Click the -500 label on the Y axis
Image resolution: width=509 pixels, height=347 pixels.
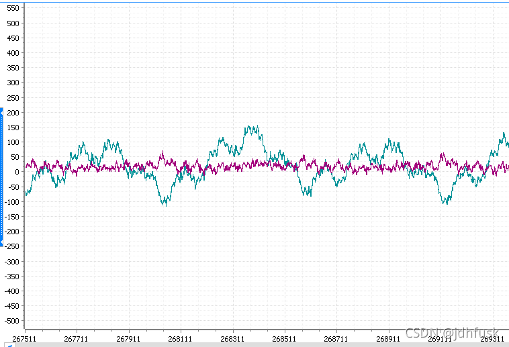coord(11,321)
